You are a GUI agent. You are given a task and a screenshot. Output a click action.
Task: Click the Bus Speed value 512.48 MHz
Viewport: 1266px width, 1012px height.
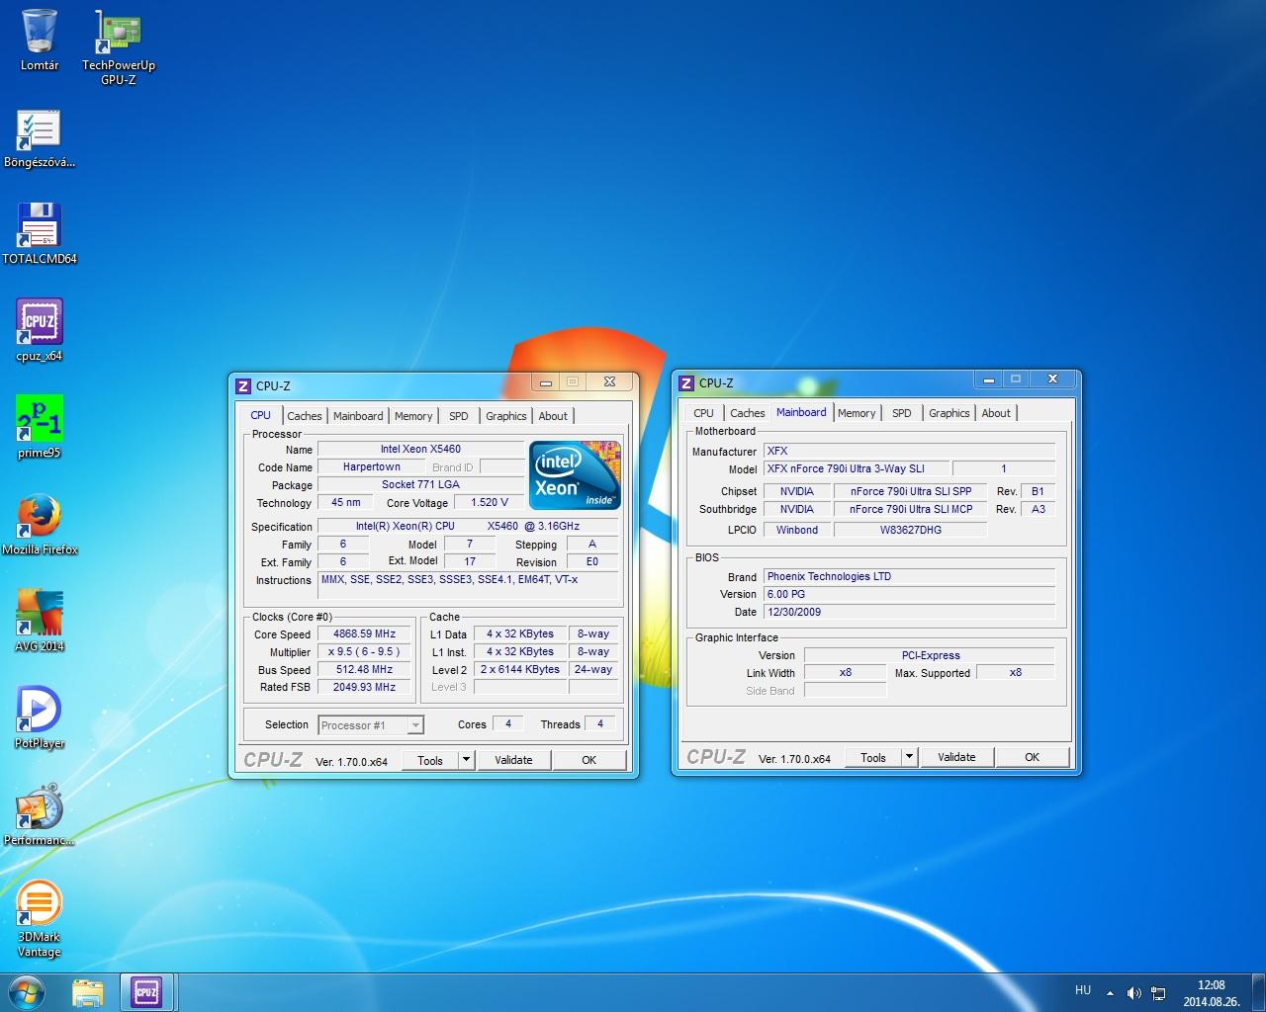[365, 670]
